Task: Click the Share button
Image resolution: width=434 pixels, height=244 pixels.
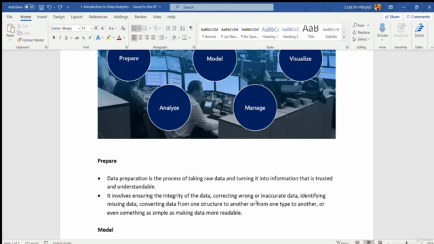Action: 392,17
